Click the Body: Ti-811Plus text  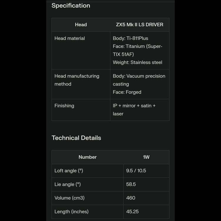point(131,38)
